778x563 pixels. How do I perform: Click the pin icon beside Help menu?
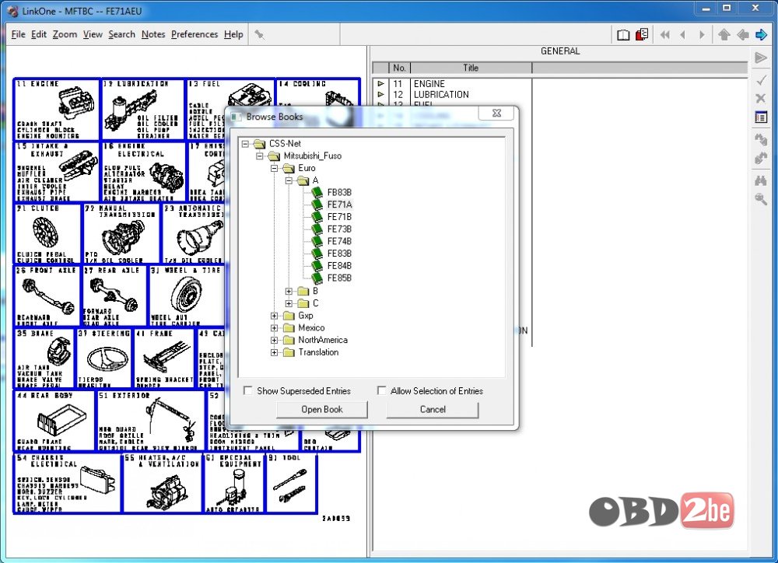pyautogui.click(x=259, y=34)
